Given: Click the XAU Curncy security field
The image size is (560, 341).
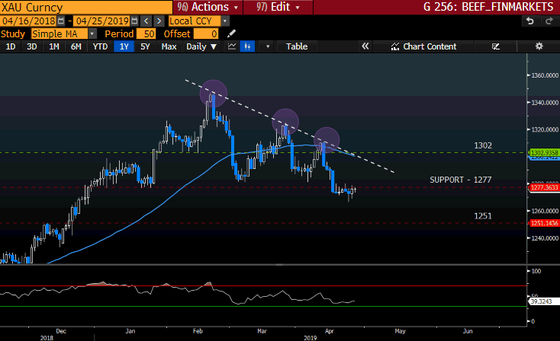Looking at the screenshot, I should pos(86,7).
